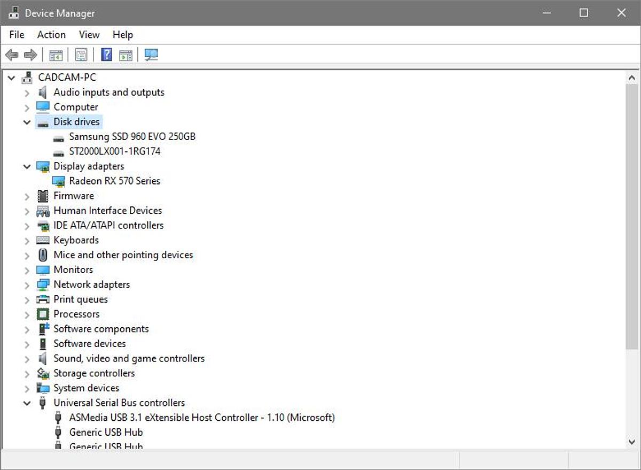
Task: Click the Forward arrow toolbar icon
Action: point(30,55)
